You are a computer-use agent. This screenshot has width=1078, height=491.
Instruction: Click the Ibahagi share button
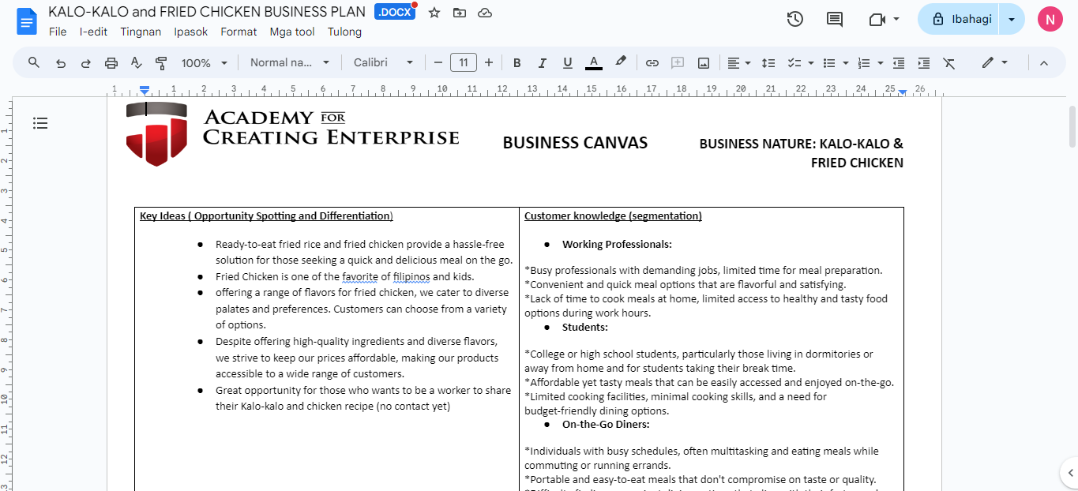[959, 19]
